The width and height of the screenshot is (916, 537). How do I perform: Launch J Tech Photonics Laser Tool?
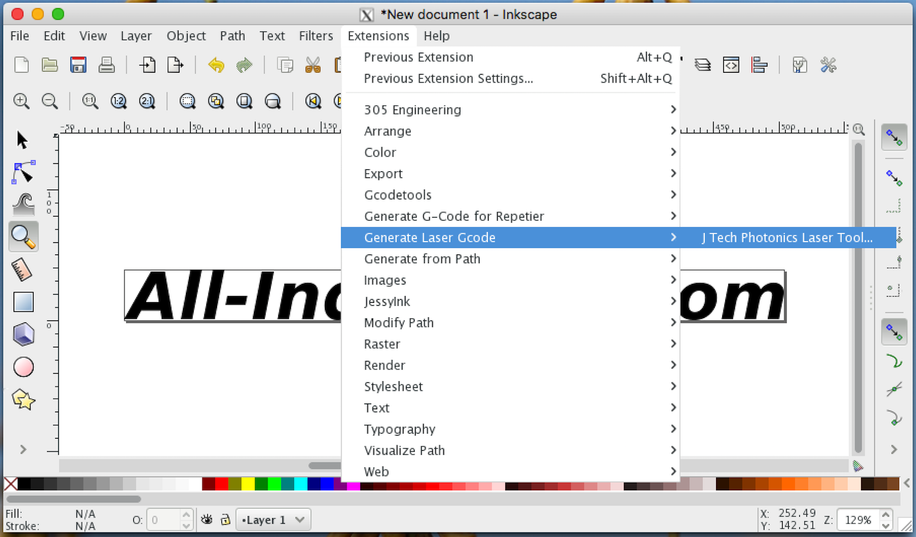(787, 238)
